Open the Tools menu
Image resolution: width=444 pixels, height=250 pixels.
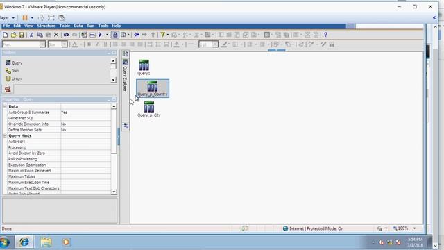103,26
